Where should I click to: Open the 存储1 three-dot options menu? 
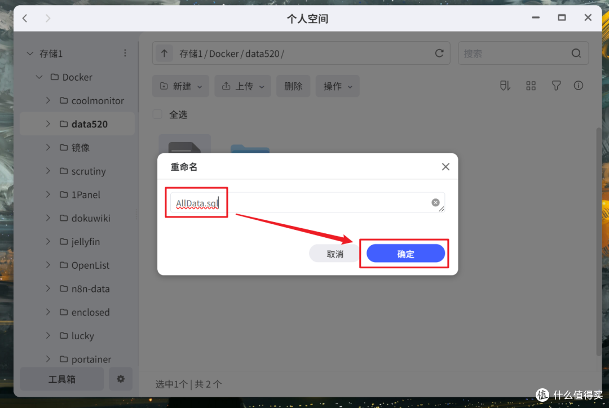125,53
